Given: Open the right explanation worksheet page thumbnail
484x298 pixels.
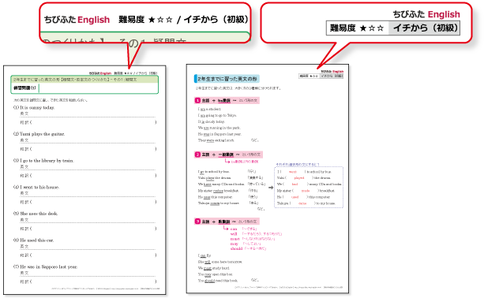Looking at the screenshot, I should click(x=268, y=179).
